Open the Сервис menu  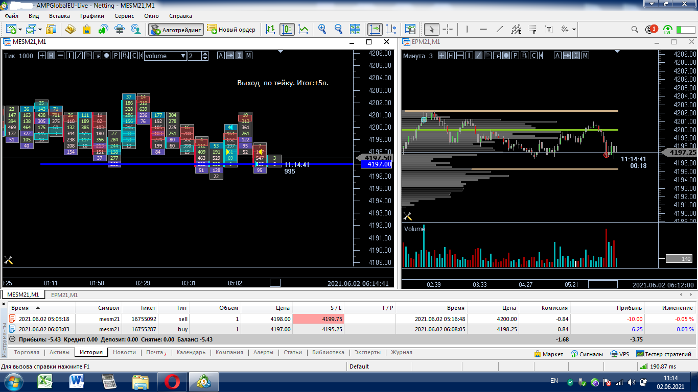(x=124, y=16)
